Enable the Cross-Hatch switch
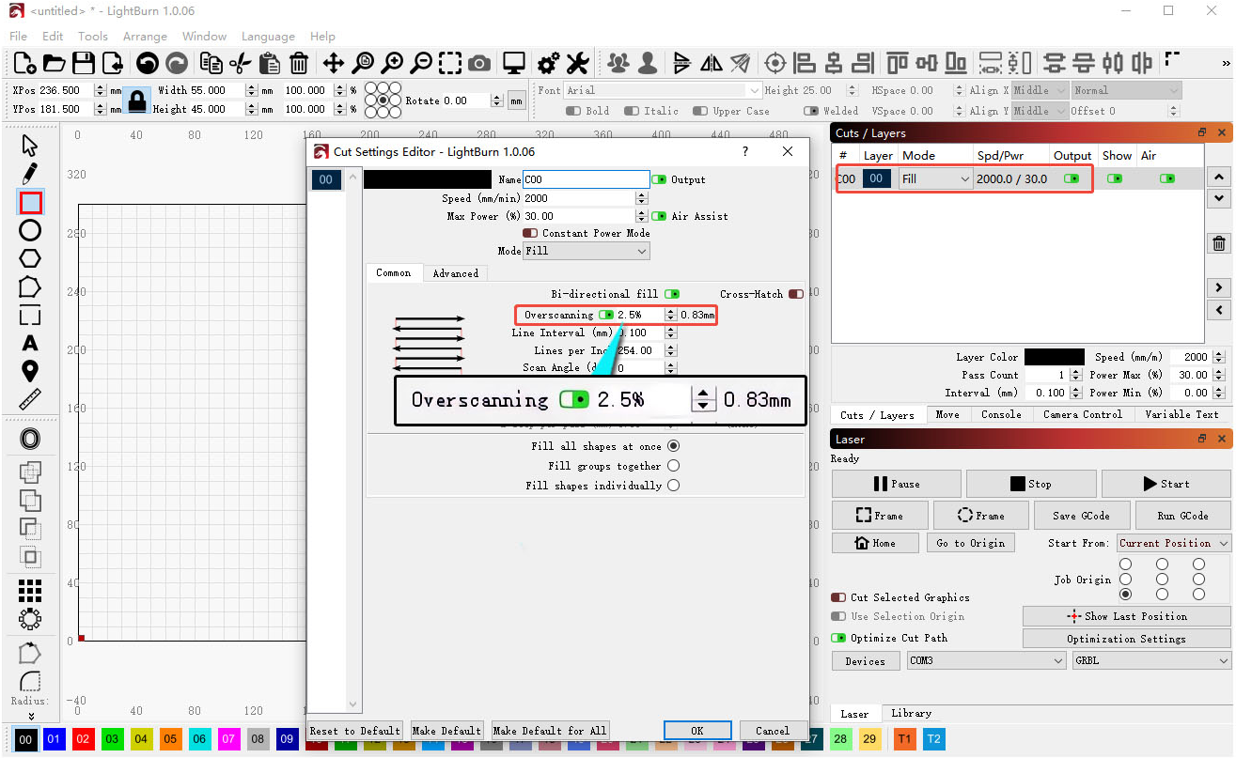1236x758 pixels. click(796, 294)
